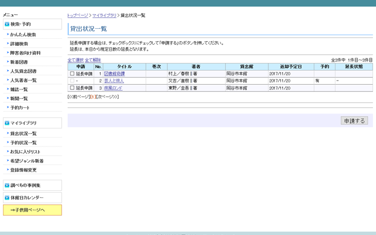376x235 pixels.
Task: Click the タイトル column header
Action: [x=125, y=67]
